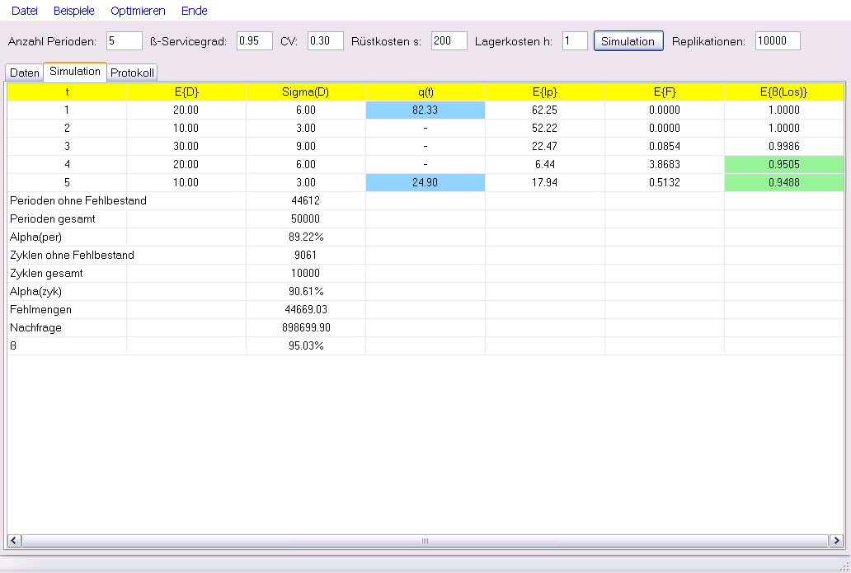Select the green cell showing 0.9505

[x=783, y=164]
